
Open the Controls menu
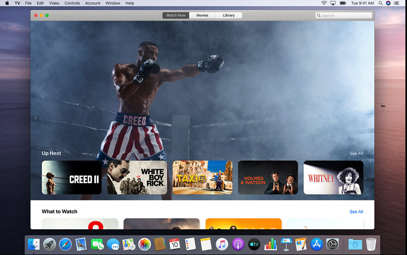[72, 3]
